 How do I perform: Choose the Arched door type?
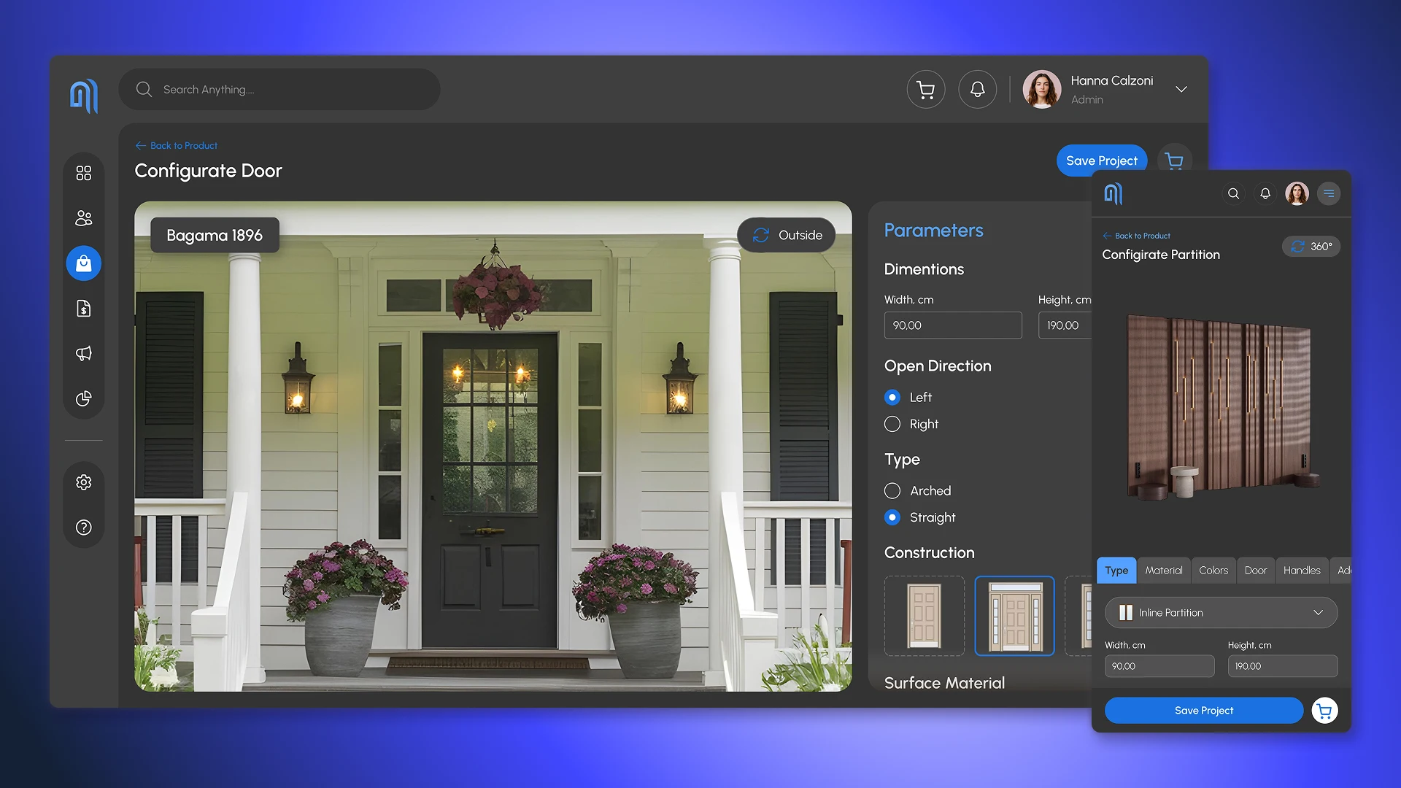(x=892, y=490)
